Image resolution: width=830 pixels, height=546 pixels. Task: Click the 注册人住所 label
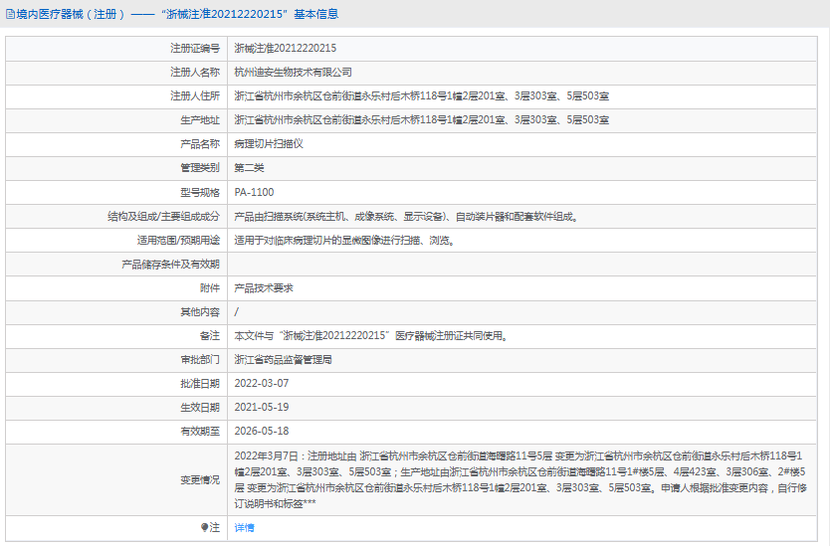coord(194,95)
